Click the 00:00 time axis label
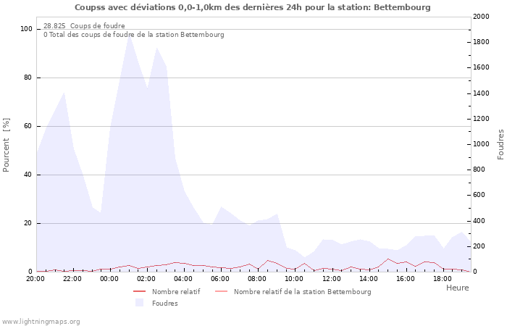Viewport: 507px width, 326px height. click(109, 279)
